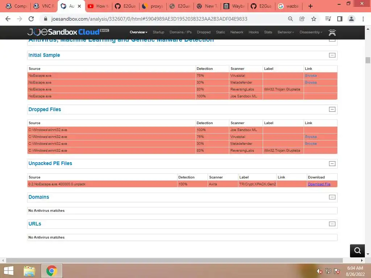371x278 pixels.
Task: Share this page via the share icon
Action: [x=302, y=19]
